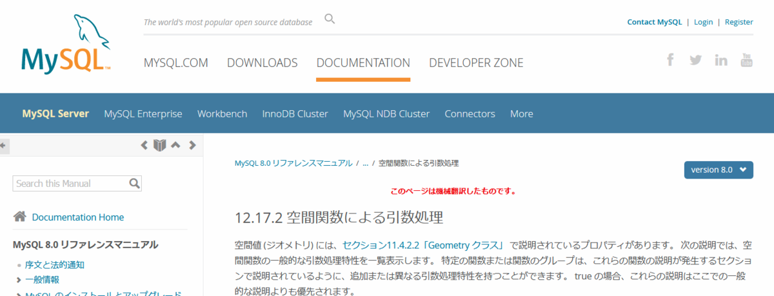
Task: Select MySQL NDB Cluster in navigation bar
Action: pyautogui.click(x=386, y=113)
